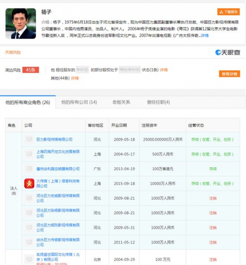
Task: Click the red 45条 risk badge
Action: [x=31, y=70]
